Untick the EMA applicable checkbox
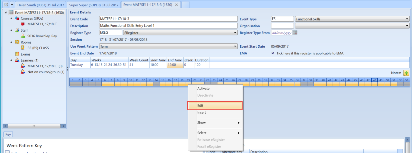Viewport: 412px width, 153px height. tap(273, 53)
